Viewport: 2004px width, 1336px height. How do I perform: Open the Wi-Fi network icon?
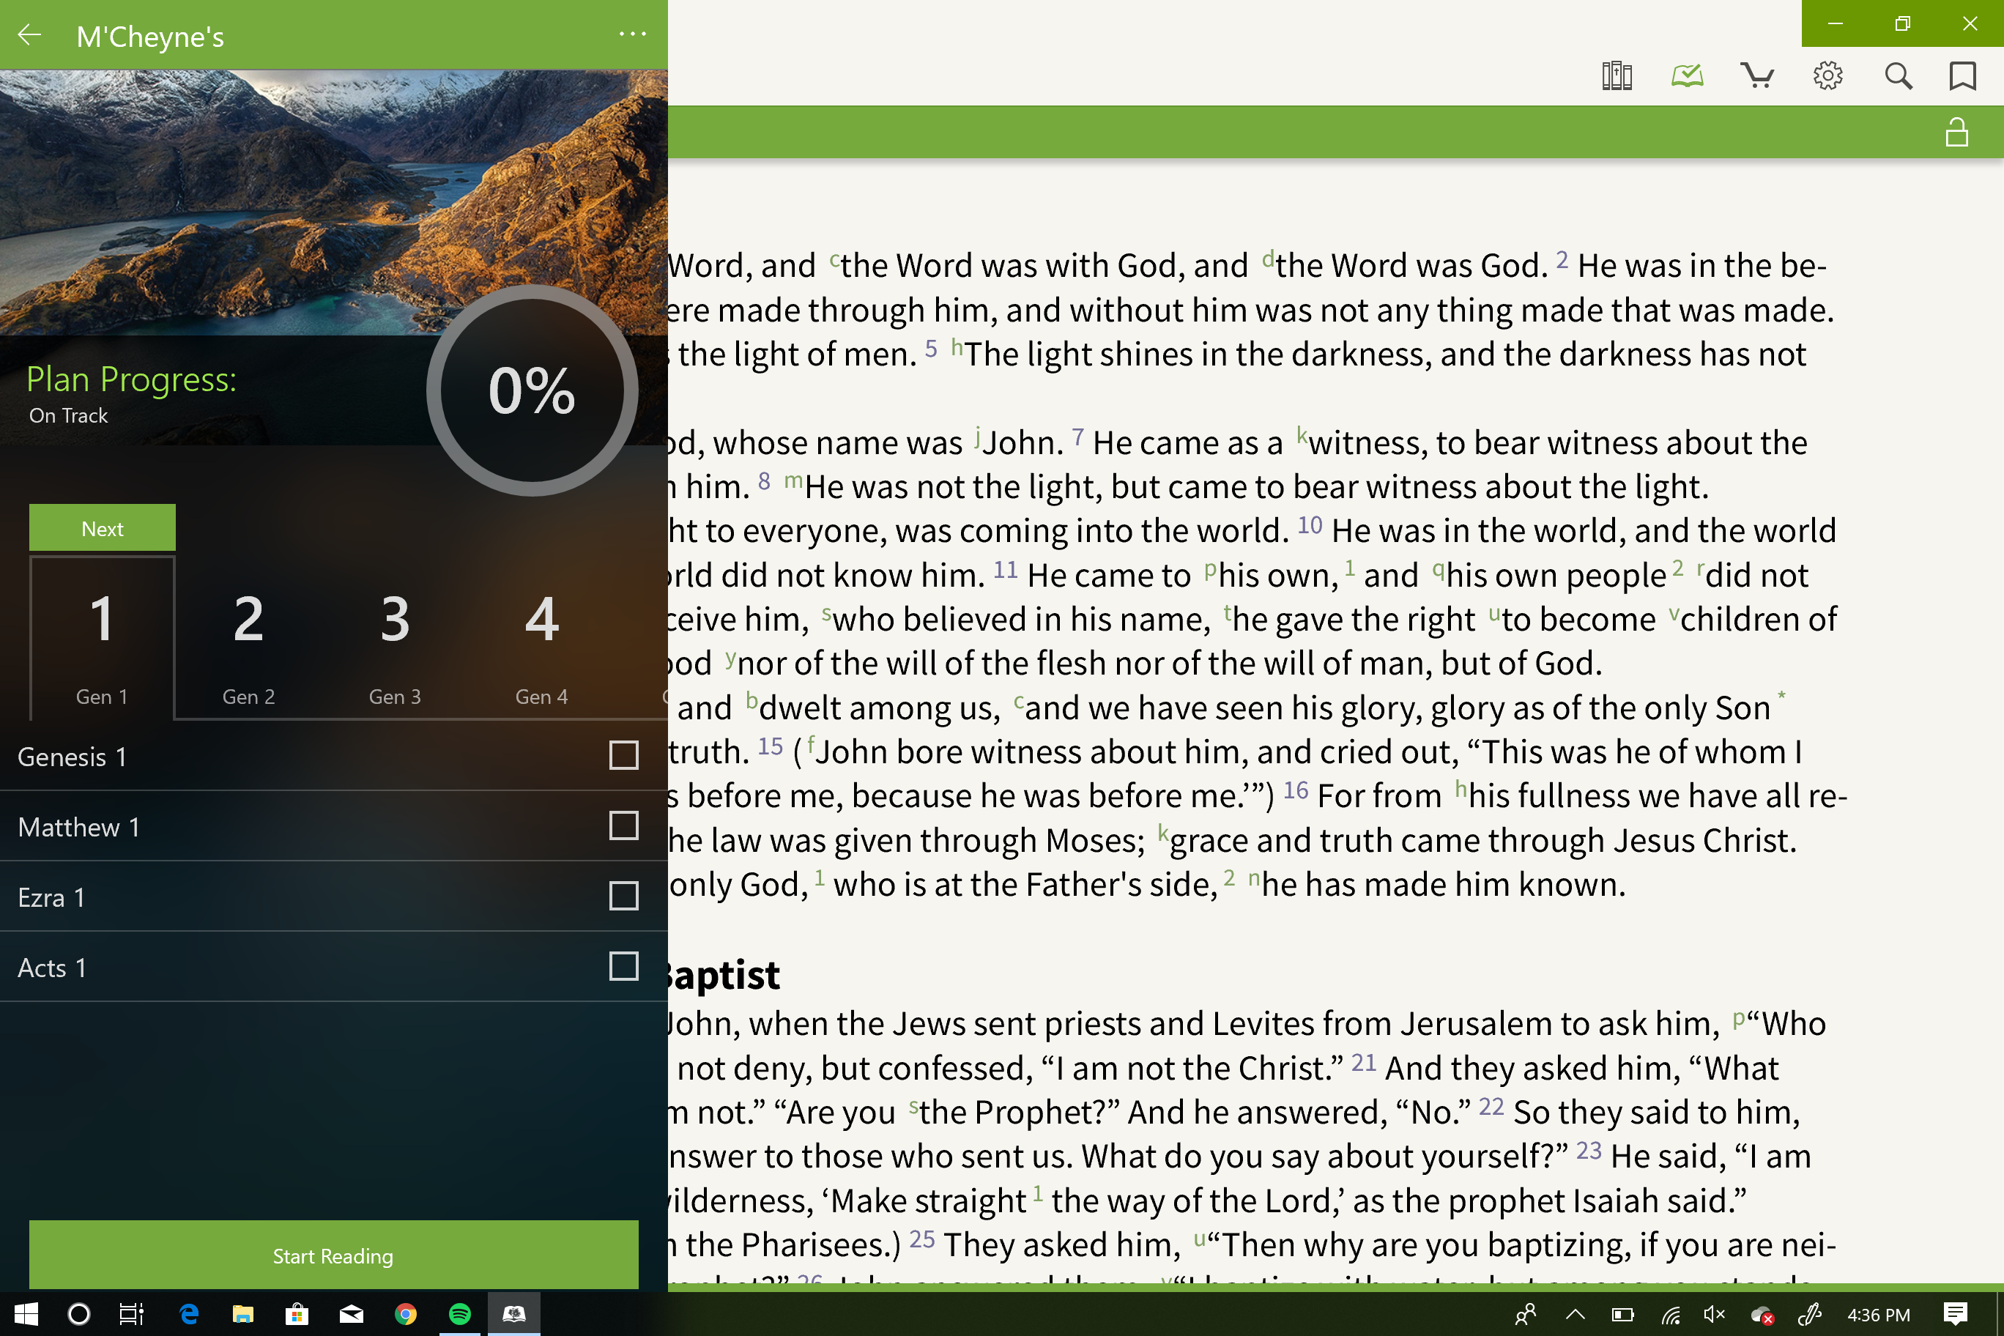[x=1670, y=1315]
